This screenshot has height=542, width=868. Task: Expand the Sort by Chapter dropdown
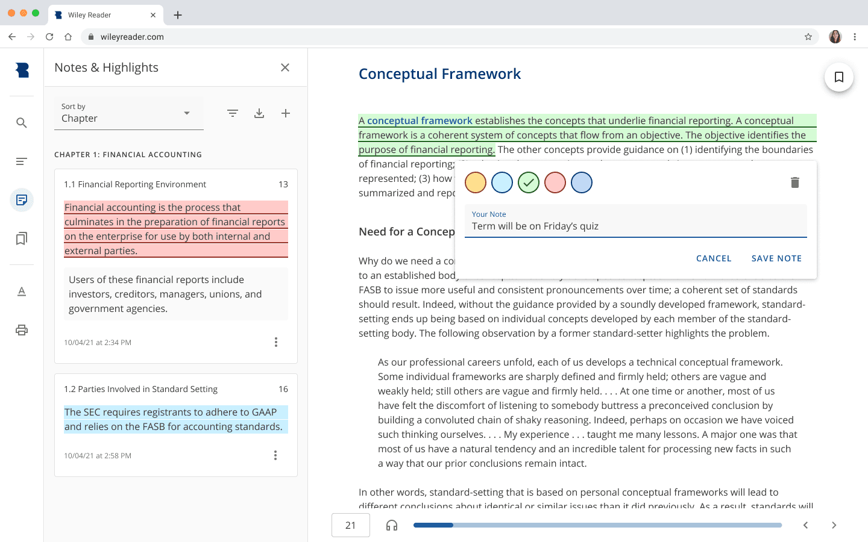tap(129, 113)
